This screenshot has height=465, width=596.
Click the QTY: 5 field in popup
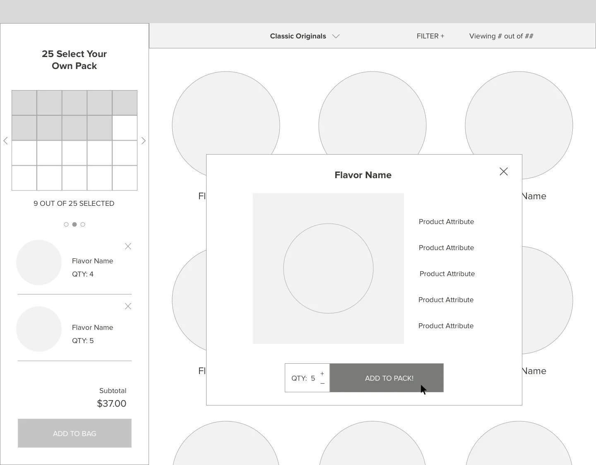(x=307, y=378)
